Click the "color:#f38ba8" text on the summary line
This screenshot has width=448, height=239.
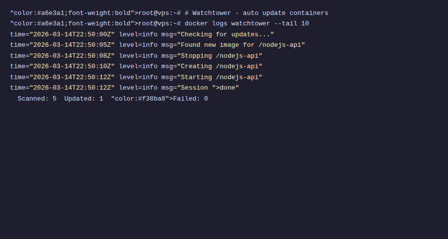[x=140, y=99]
